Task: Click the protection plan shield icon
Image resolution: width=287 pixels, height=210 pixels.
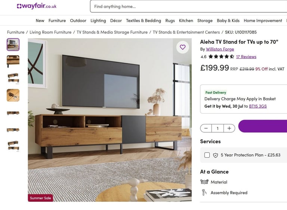Action: [x=215, y=155]
